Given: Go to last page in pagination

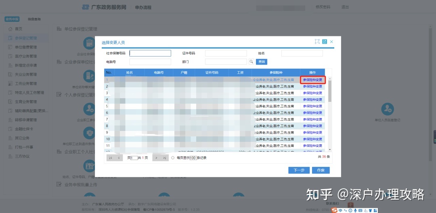Looking at the screenshot, I should pyautogui.click(x=165, y=158).
